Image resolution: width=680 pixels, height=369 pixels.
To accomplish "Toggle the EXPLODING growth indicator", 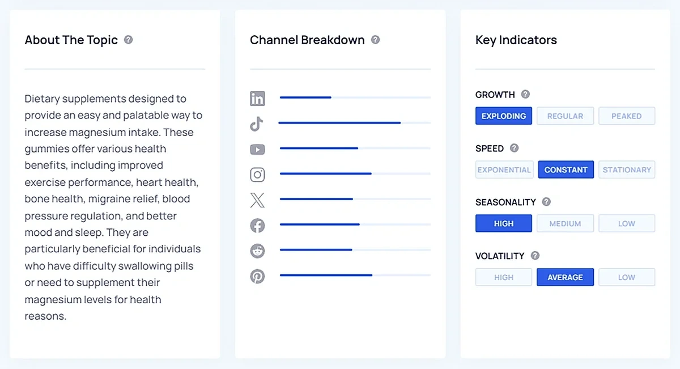I will click(503, 116).
